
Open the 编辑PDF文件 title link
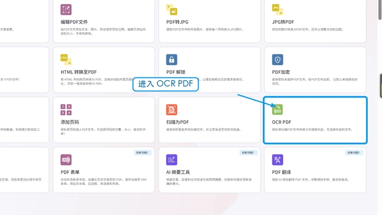tap(74, 22)
